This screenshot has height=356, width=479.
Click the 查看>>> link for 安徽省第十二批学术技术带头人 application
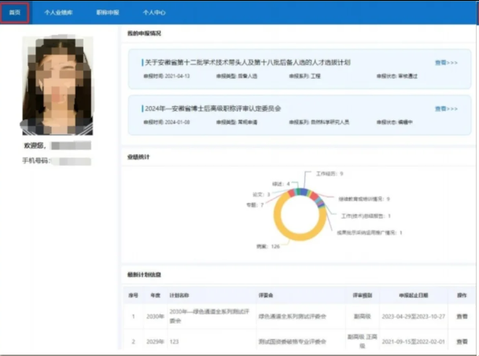click(x=446, y=63)
